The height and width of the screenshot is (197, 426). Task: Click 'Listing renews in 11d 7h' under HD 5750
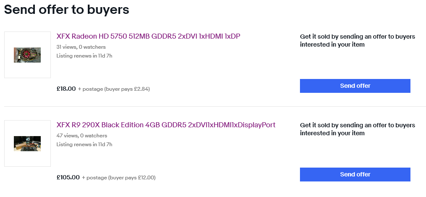[x=84, y=56]
